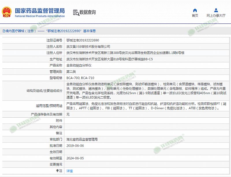Click the breadcrumb document icon

tap(3, 31)
